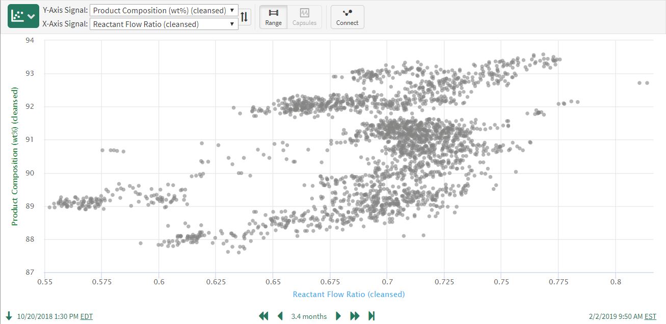Screen dimensions: 666x324
Task: Toggle Connect to link scatter points
Action: click(347, 17)
